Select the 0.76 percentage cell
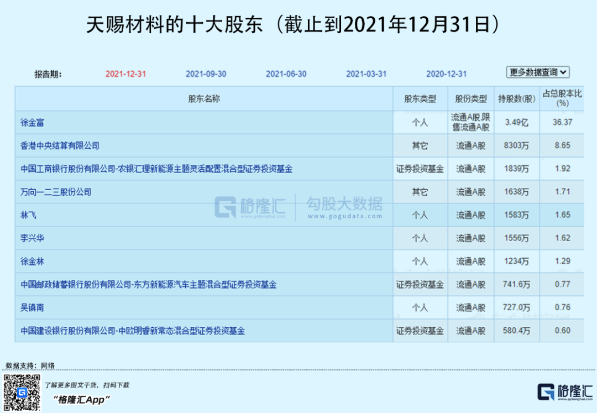The image size is (597, 413). tap(562, 307)
